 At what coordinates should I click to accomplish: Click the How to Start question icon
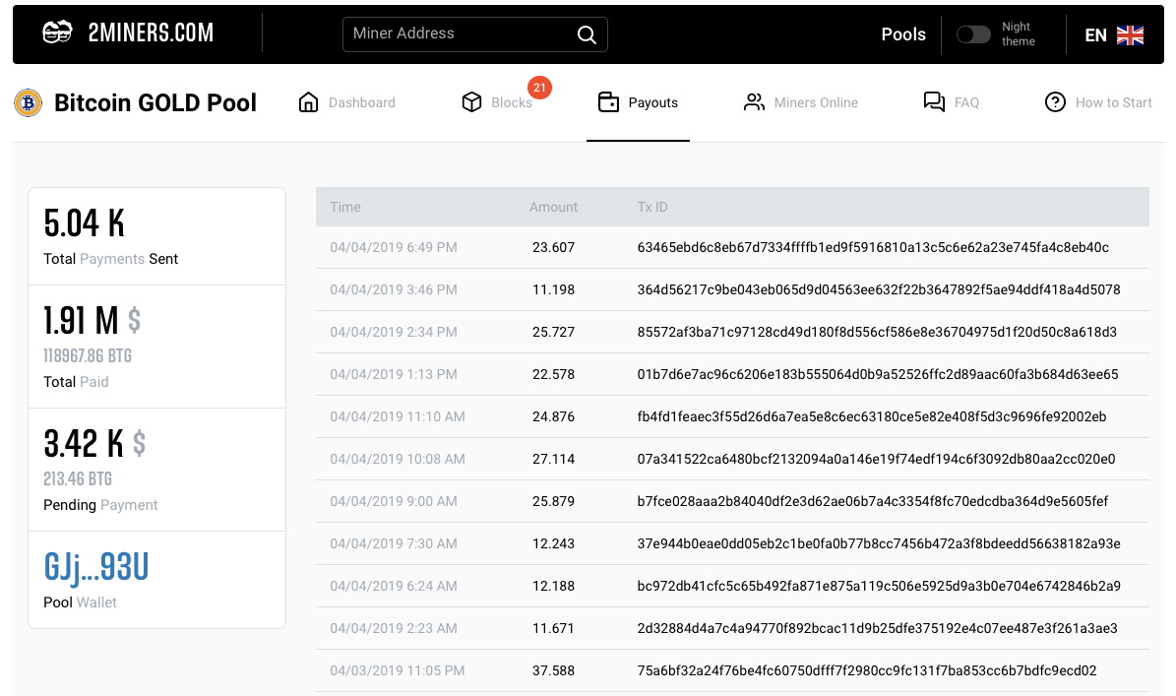(1055, 102)
